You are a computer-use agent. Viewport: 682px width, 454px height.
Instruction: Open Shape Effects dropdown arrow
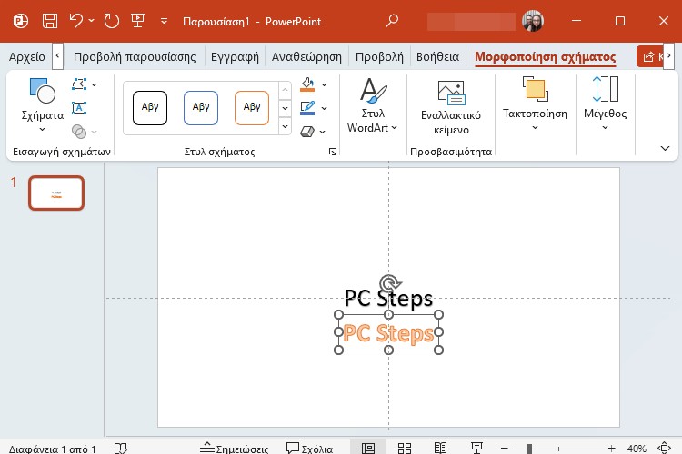[322, 132]
